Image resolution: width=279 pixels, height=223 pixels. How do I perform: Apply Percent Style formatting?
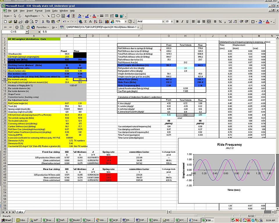pos(220,21)
